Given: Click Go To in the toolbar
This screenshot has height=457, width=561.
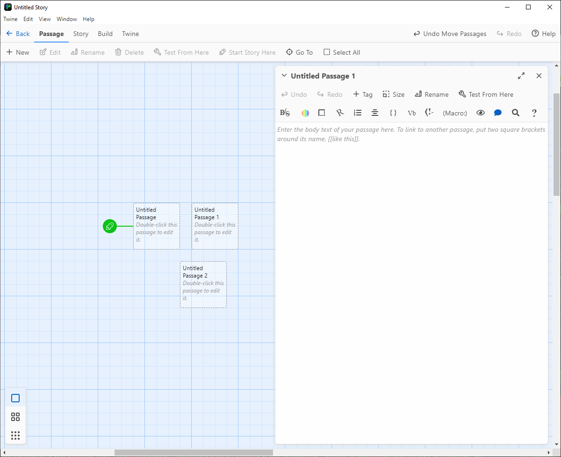Looking at the screenshot, I should 299,52.
